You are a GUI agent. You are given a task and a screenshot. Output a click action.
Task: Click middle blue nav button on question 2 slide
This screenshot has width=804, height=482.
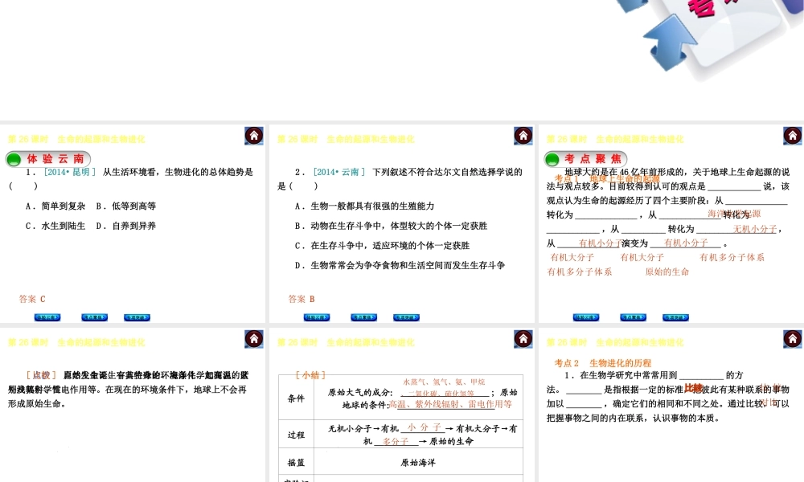click(x=363, y=317)
